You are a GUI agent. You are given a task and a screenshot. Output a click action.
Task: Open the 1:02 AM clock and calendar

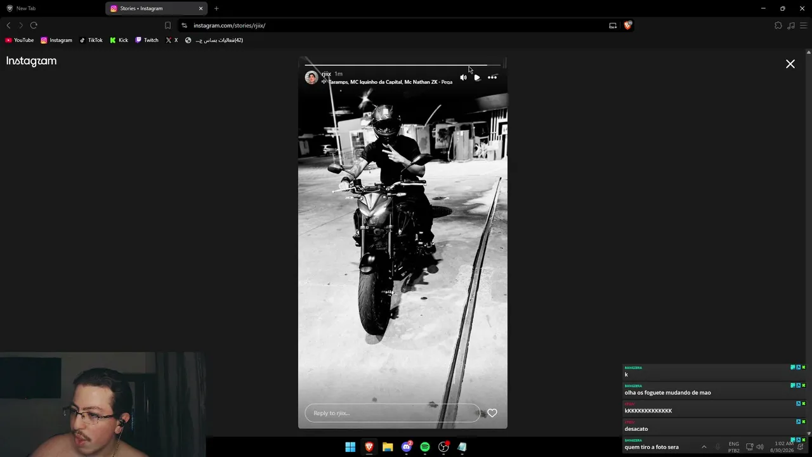782,447
